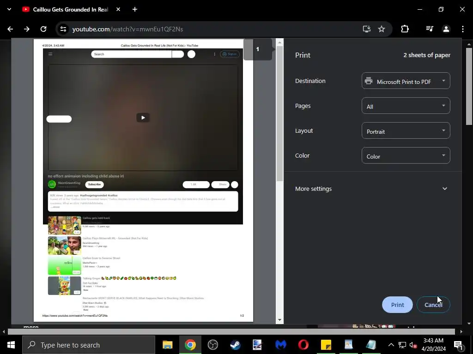This screenshot has height=354, width=473.
Task: Open the Extensions puzzle icon
Action: point(405,29)
